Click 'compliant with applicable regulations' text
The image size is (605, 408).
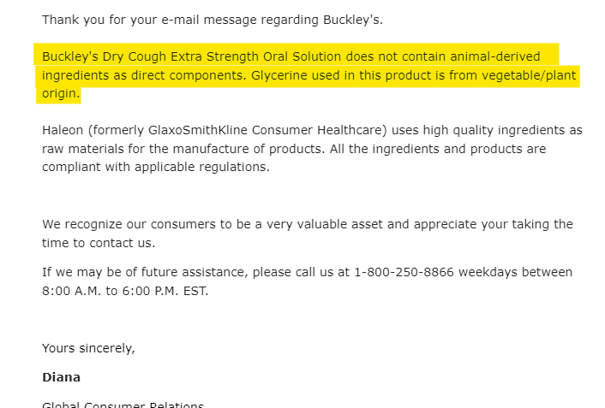click(x=156, y=167)
